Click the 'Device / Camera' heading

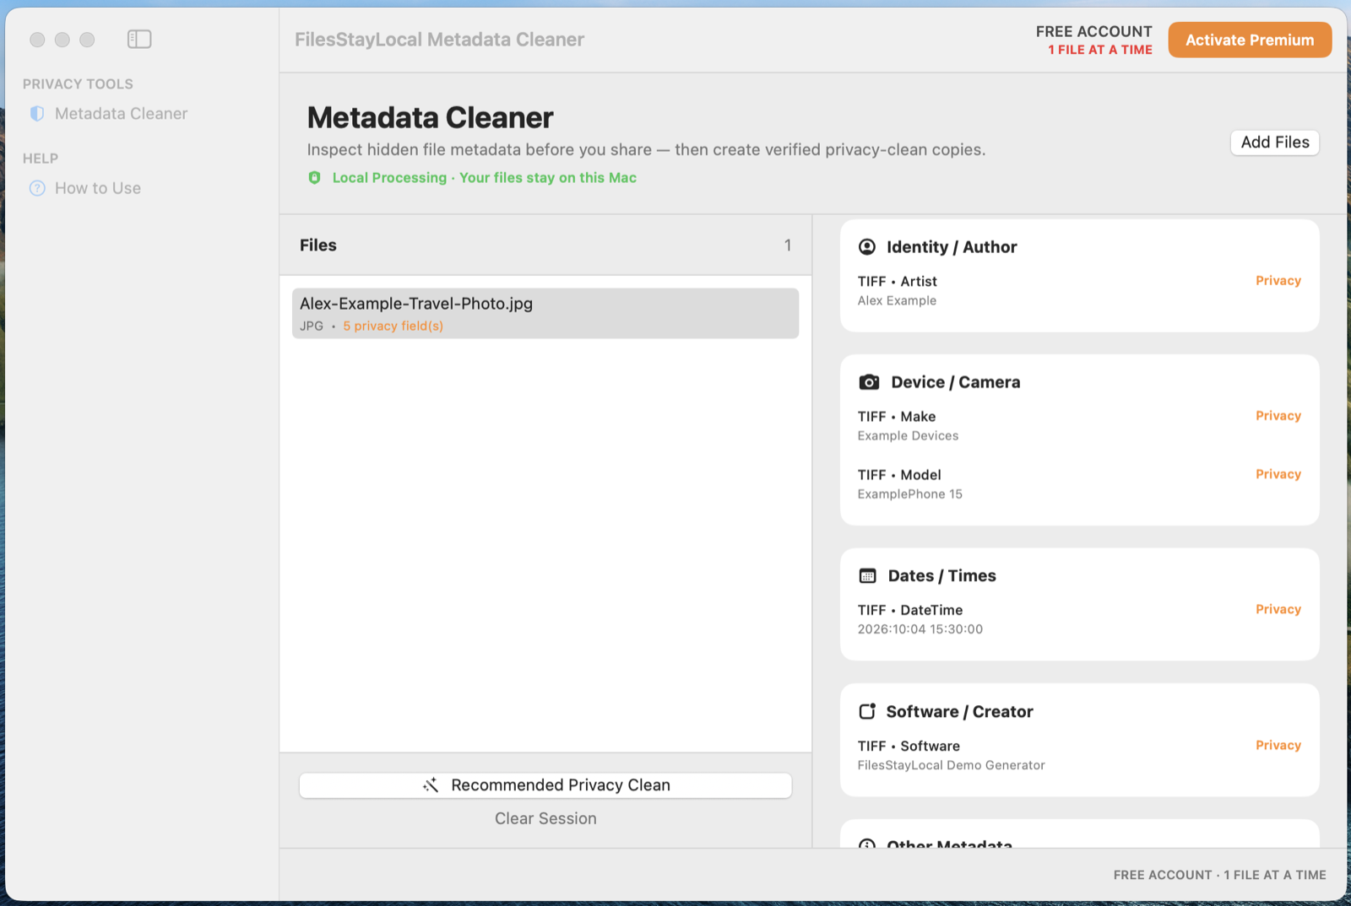click(955, 382)
